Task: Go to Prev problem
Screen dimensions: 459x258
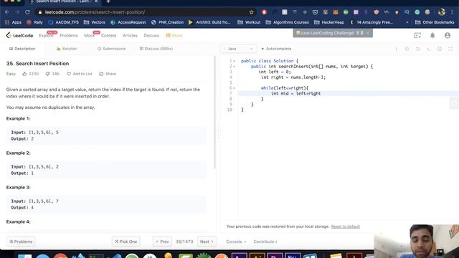Action: [x=162, y=242]
